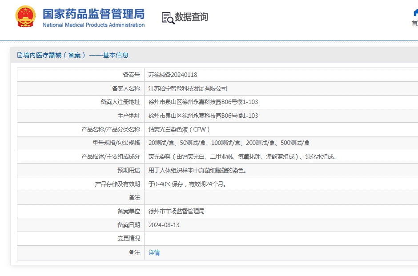Click the 国家药品监督管理局 title text
Image resolution: width=418 pixels, height=276 pixels.
[93, 14]
